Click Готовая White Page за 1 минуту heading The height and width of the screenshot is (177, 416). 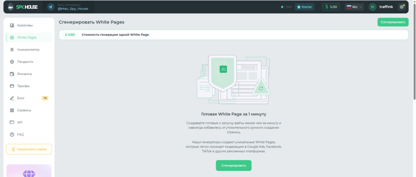234,114
